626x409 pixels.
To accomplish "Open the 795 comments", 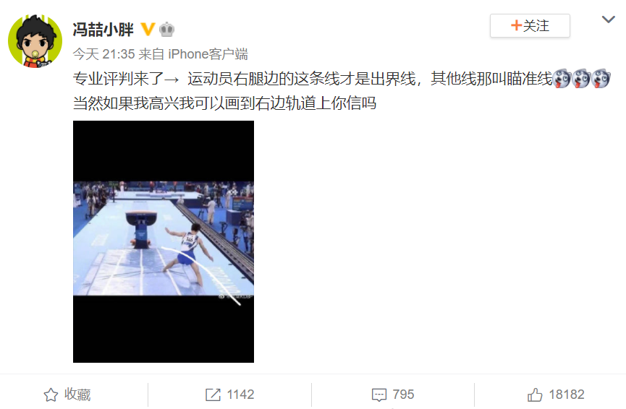I will coord(403,395).
